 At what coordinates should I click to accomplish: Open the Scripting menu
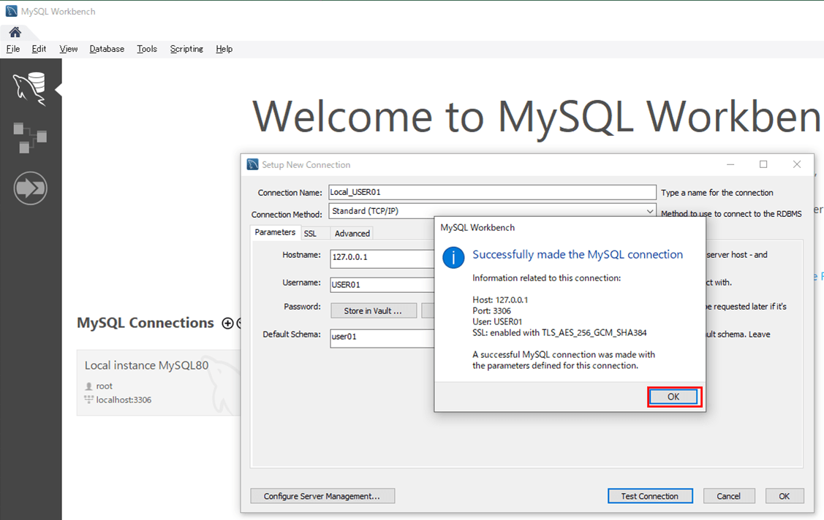(186, 49)
